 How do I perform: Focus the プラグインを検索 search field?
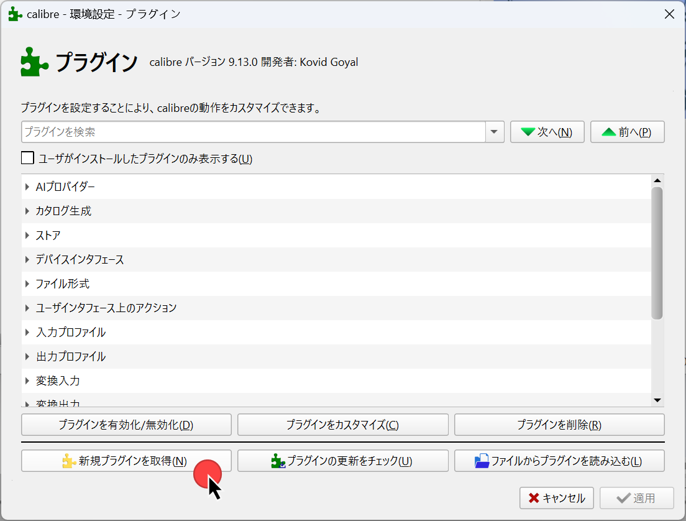pos(253,132)
